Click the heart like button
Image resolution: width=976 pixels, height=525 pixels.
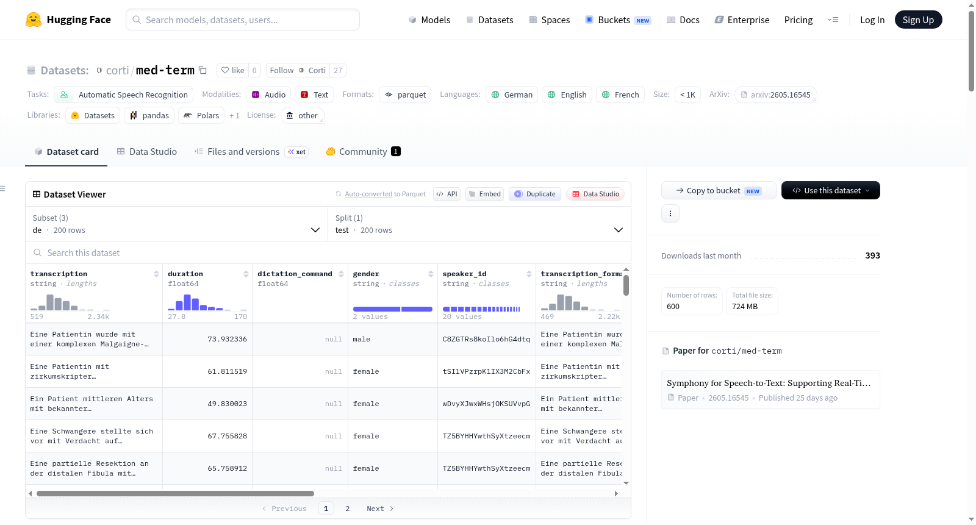coord(232,71)
